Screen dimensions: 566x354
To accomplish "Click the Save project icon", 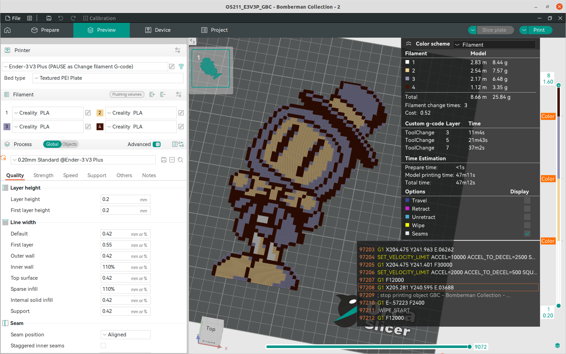I will pyautogui.click(x=49, y=18).
